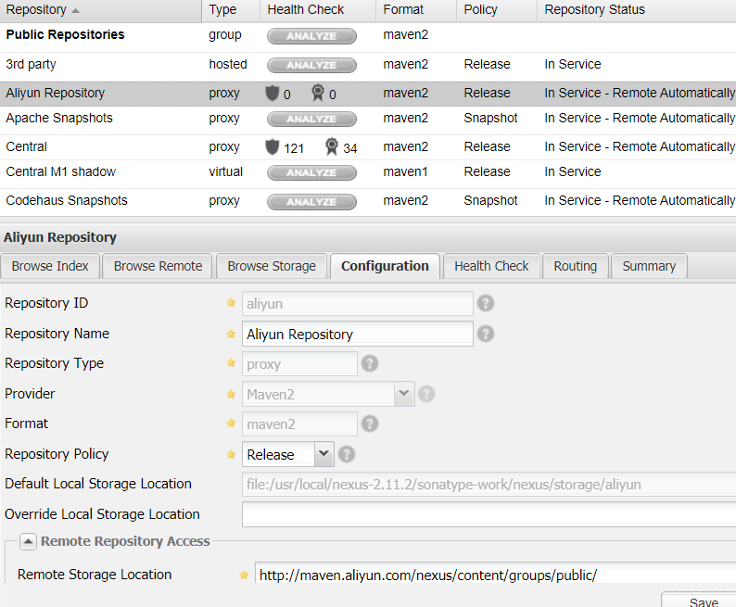Open the Routing tab

coord(576,266)
